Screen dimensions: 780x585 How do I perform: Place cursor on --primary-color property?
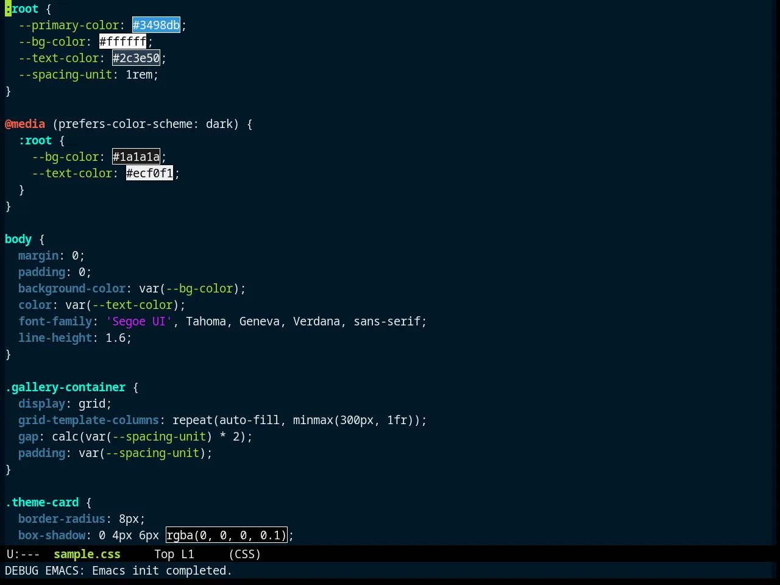click(x=69, y=25)
